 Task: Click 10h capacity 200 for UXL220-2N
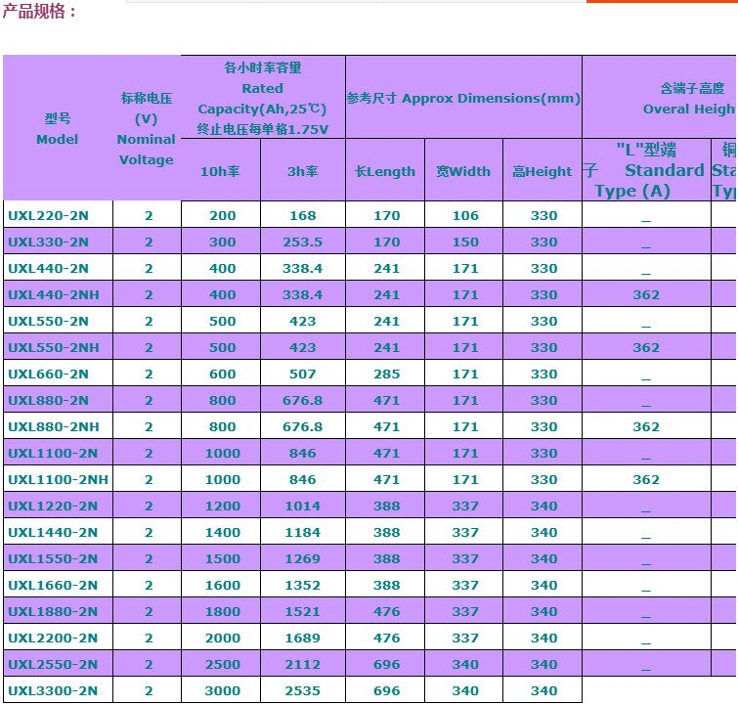(223, 216)
